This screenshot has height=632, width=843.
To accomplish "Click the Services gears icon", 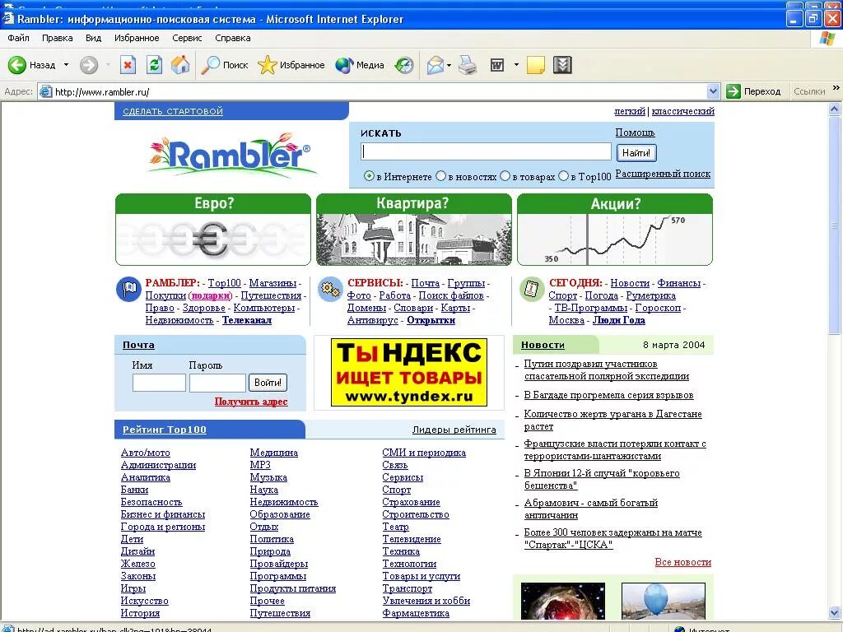I will (330, 289).
